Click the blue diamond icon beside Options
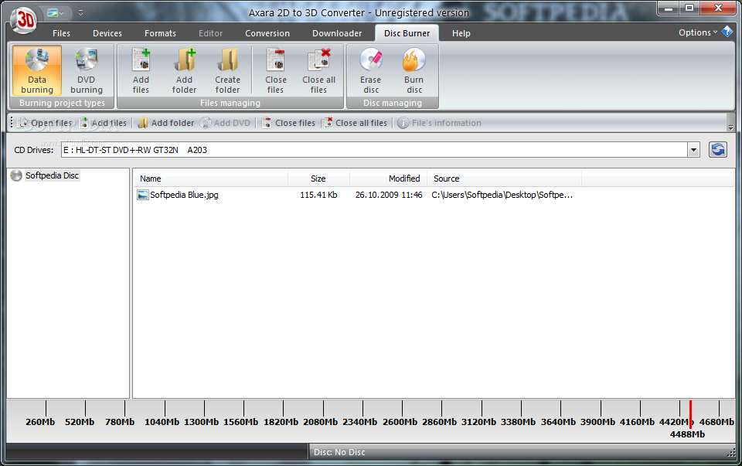 [727, 32]
